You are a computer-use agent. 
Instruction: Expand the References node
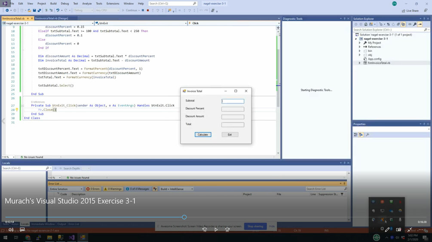[x=359, y=47]
